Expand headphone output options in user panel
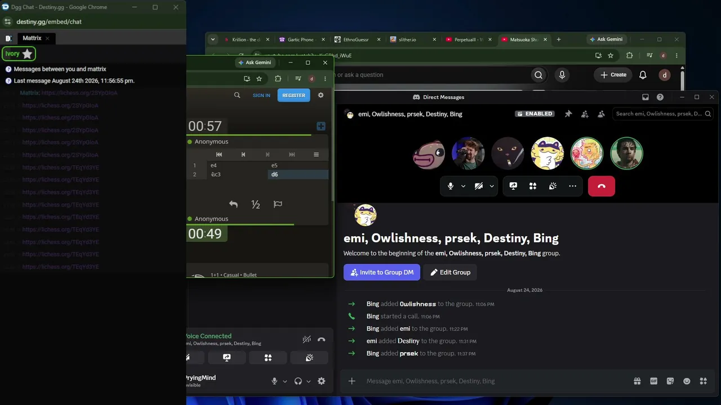The width and height of the screenshot is (721, 405). (308, 381)
